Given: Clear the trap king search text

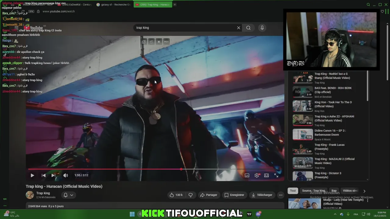Looking at the screenshot, I should pos(239,28).
